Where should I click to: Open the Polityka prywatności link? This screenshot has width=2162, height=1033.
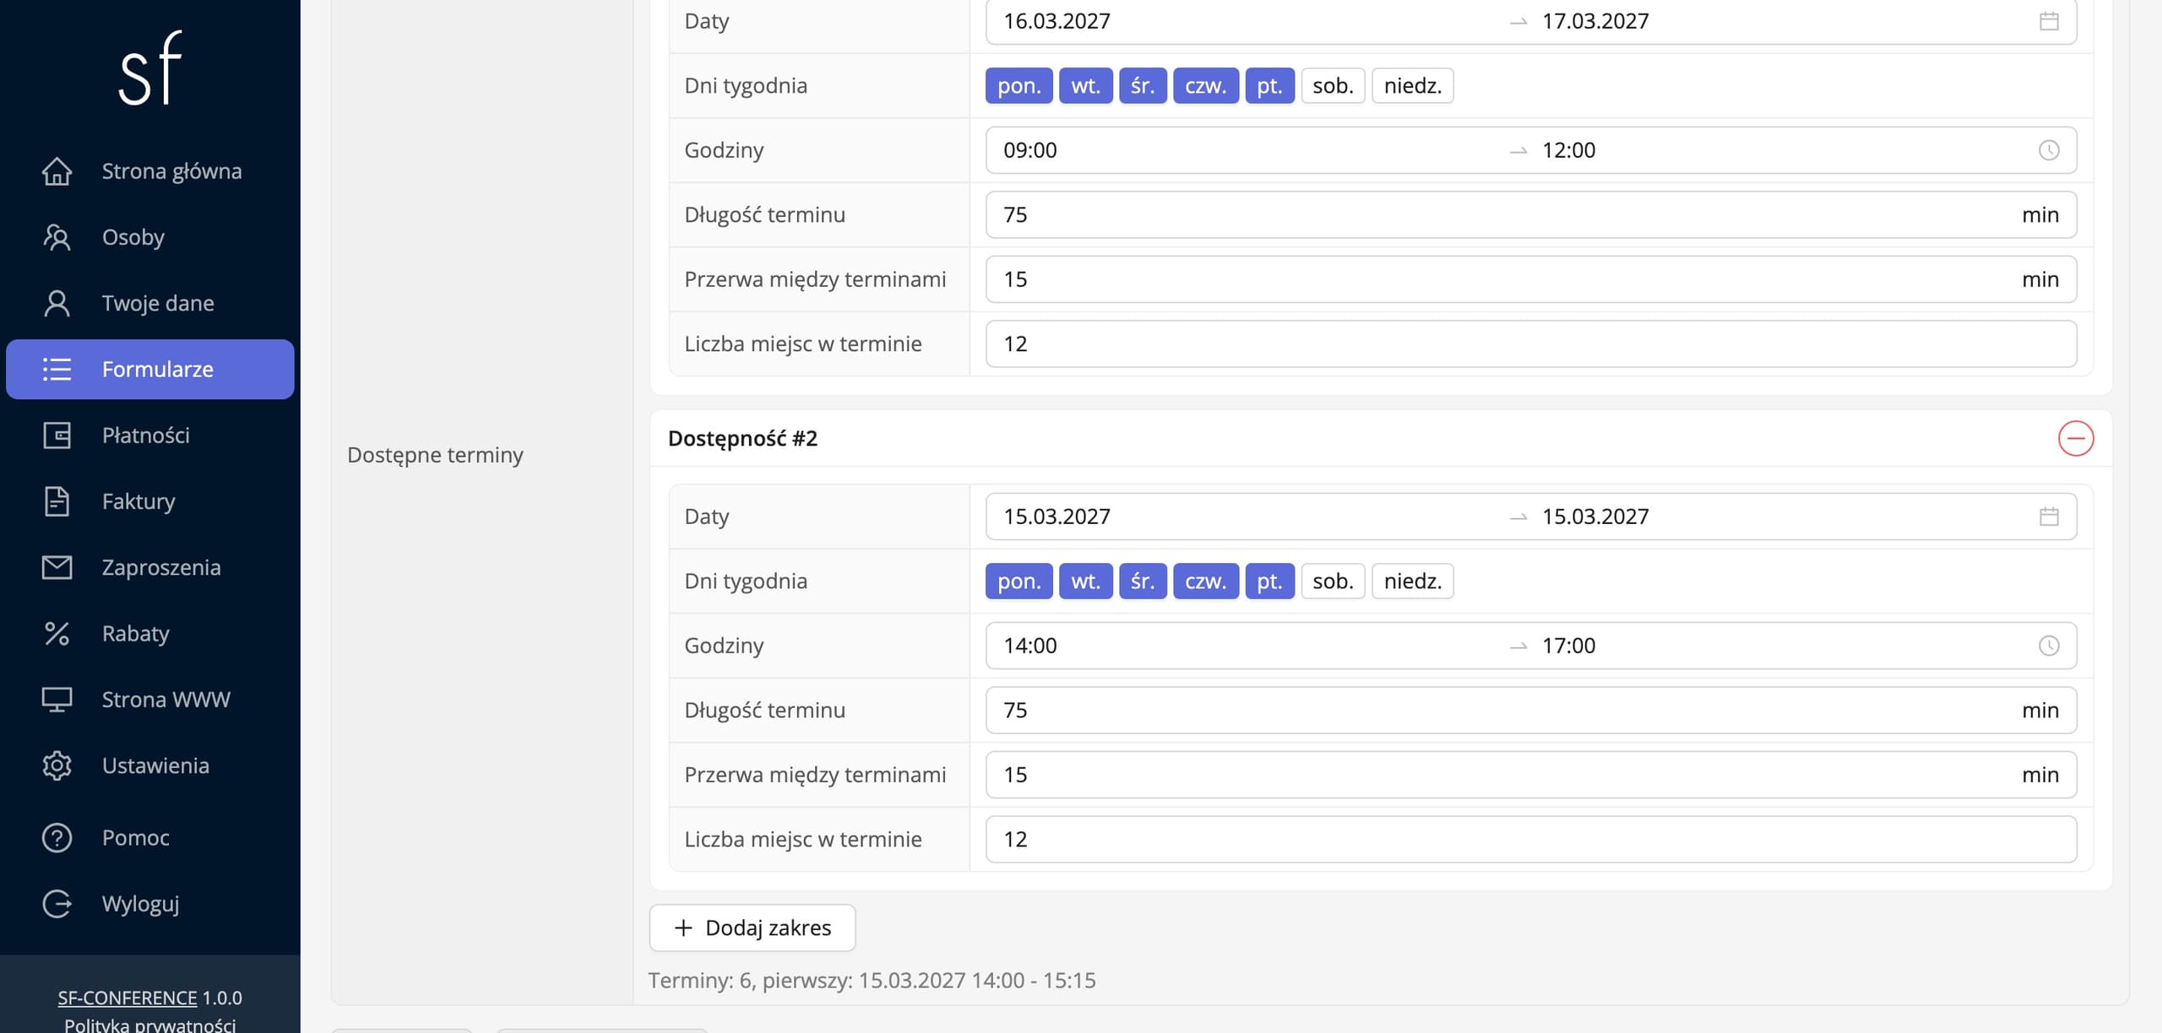click(x=150, y=1025)
